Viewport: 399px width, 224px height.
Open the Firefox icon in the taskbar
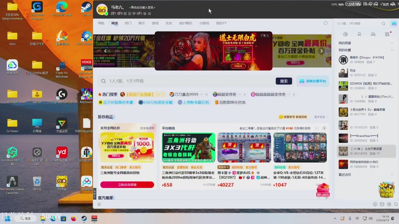point(73,219)
